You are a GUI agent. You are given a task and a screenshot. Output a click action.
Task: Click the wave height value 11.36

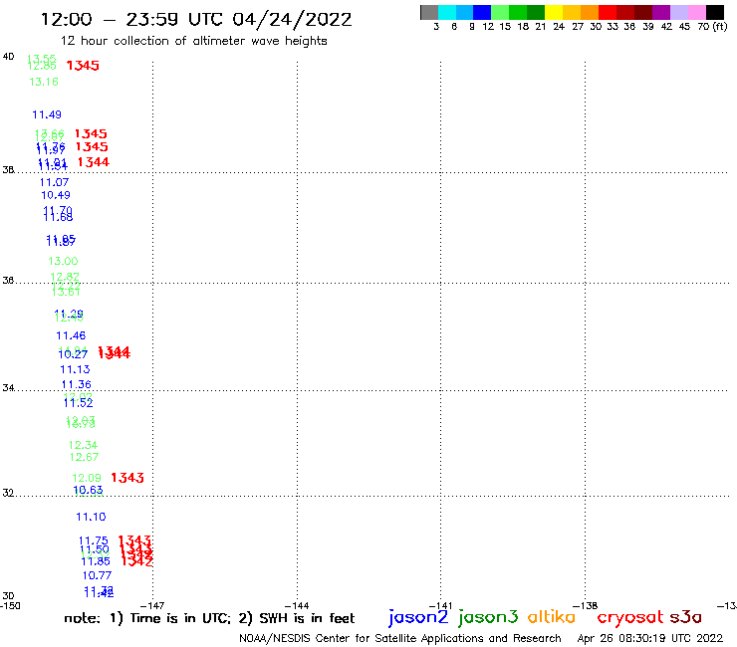pyautogui.click(x=76, y=384)
